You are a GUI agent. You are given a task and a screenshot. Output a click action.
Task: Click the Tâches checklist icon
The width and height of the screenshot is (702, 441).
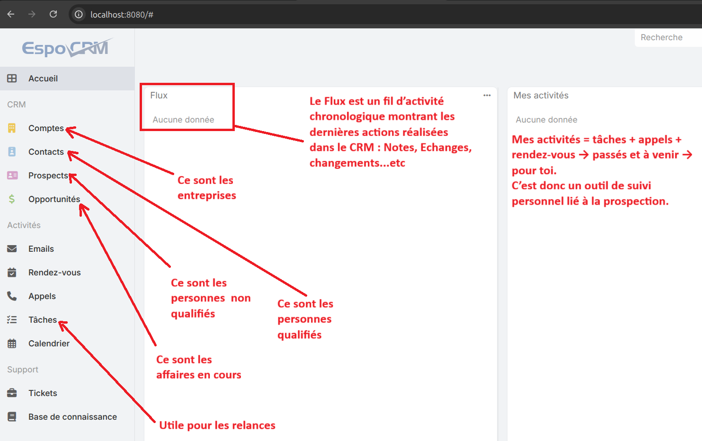[x=12, y=320]
